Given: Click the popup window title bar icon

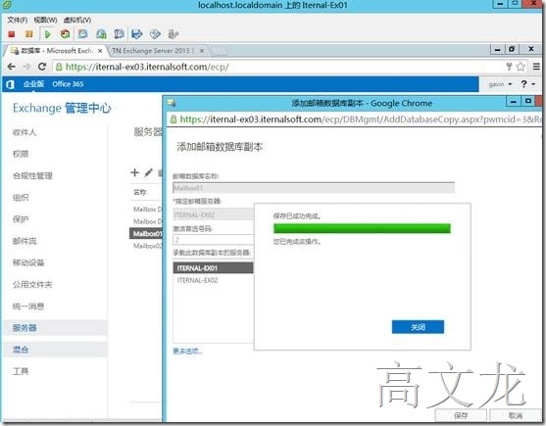Looking at the screenshot, I should pos(171,103).
